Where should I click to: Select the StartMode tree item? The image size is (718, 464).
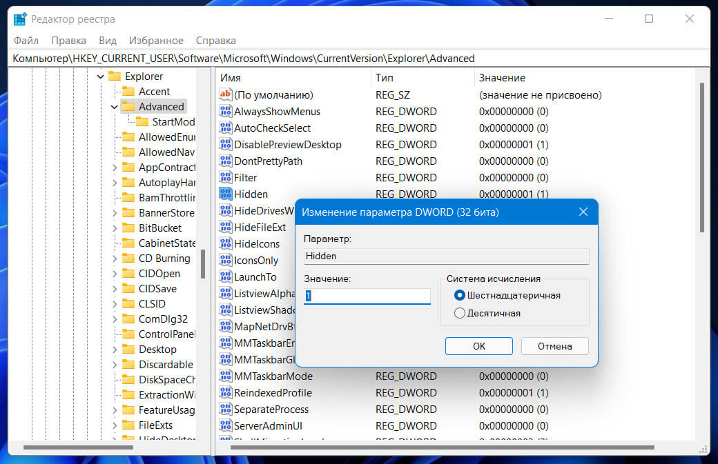pos(173,121)
